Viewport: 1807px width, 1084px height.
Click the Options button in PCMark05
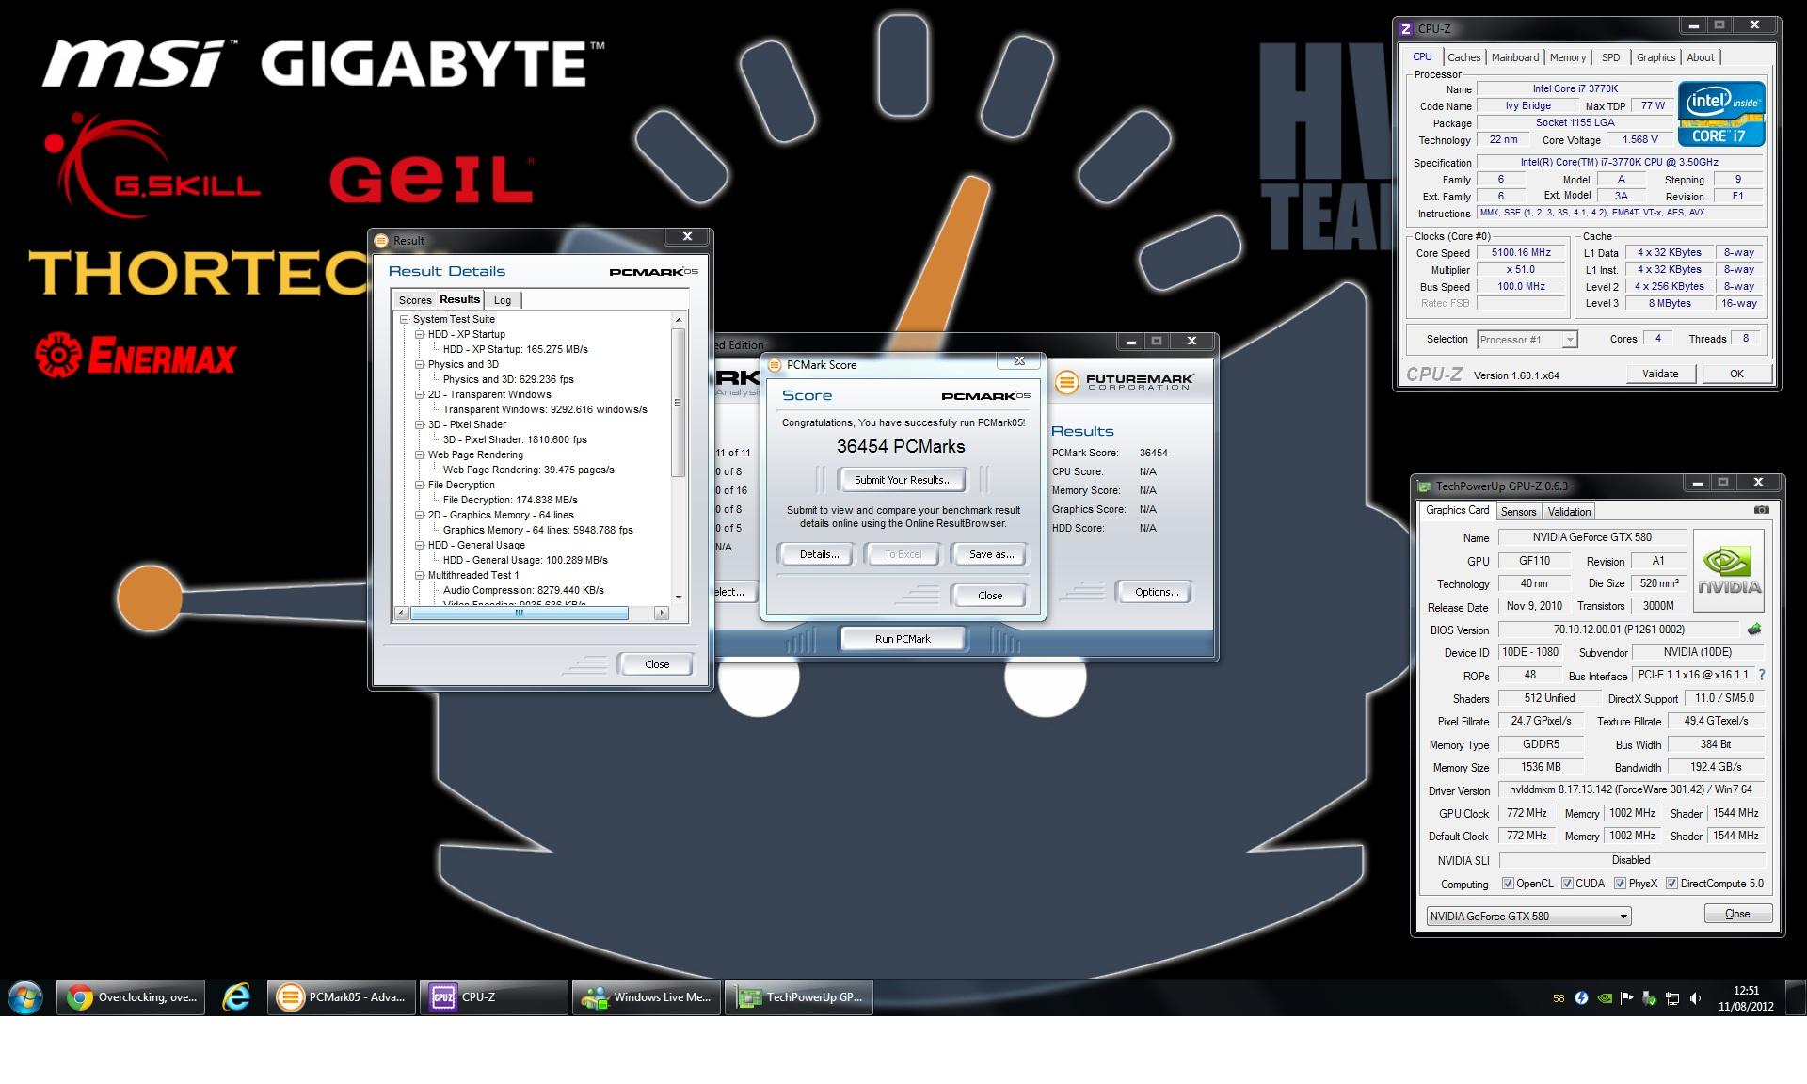(x=1157, y=592)
